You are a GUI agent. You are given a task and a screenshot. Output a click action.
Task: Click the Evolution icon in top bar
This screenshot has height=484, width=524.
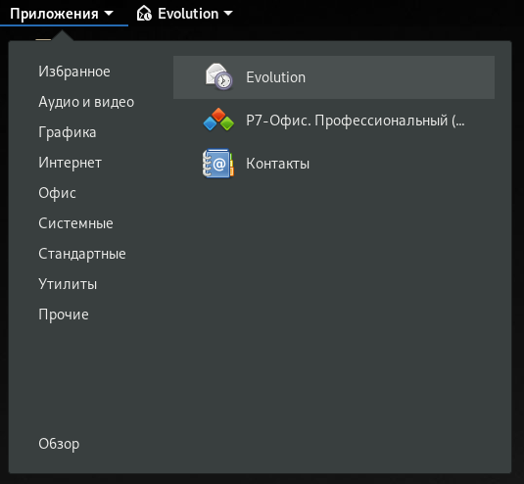(144, 14)
